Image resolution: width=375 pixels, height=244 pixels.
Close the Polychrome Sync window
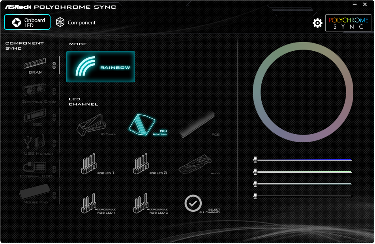[x=365, y=4]
